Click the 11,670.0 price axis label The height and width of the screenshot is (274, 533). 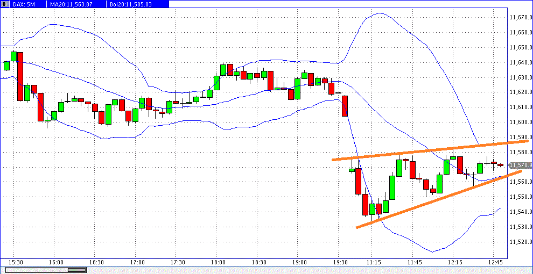click(x=521, y=18)
